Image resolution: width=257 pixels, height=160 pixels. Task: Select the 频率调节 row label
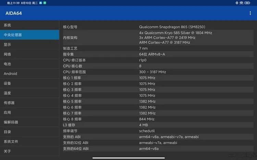click(x=70, y=131)
